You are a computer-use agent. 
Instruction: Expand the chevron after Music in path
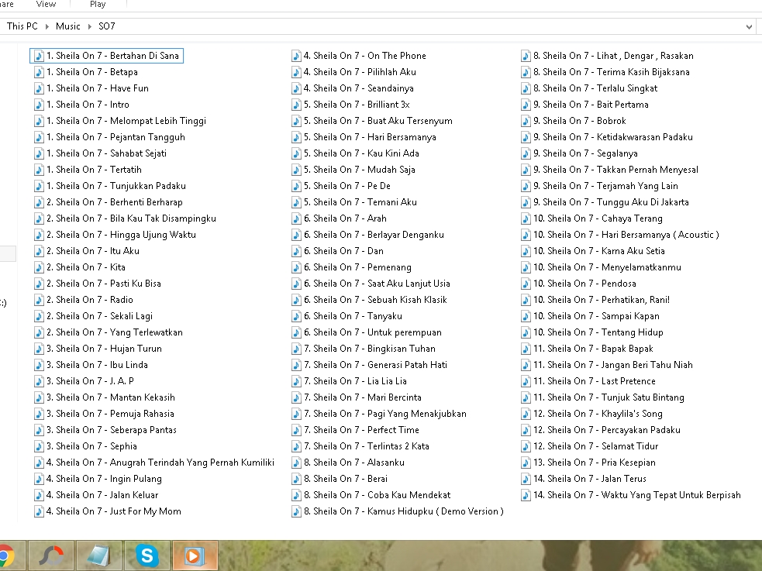[89, 26]
